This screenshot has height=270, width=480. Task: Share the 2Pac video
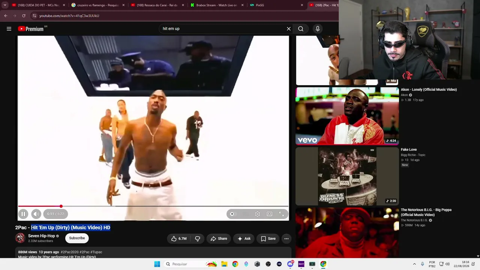click(x=219, y=238)
